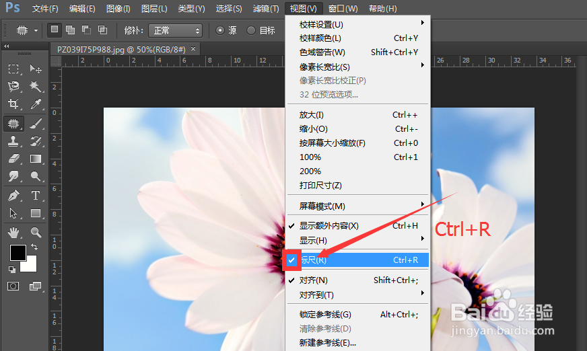Select the Lasso tool

click(13, 86)
